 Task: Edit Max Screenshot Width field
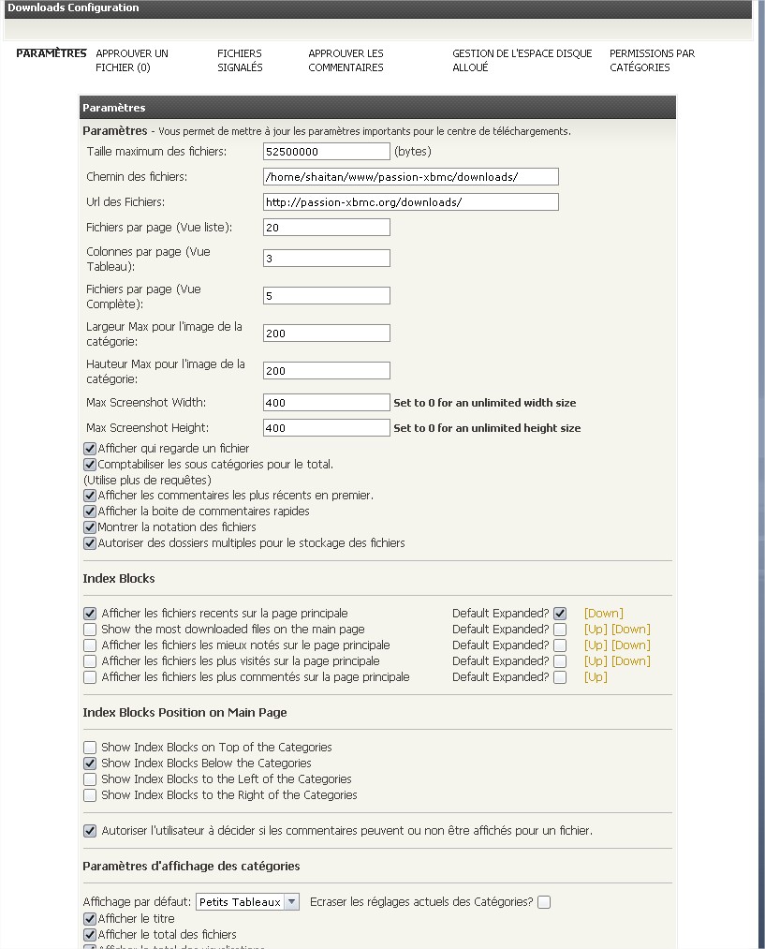pos(327,403)
